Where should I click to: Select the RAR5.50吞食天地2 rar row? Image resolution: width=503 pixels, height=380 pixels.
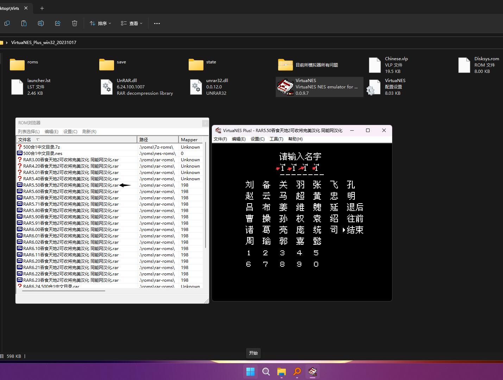point(109,185)
